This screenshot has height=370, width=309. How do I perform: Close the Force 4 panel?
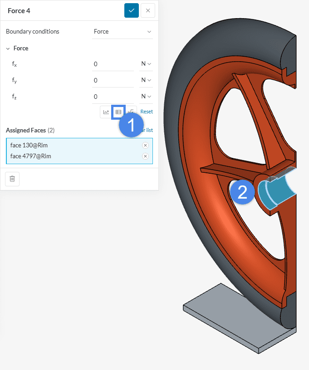[148, 10]
